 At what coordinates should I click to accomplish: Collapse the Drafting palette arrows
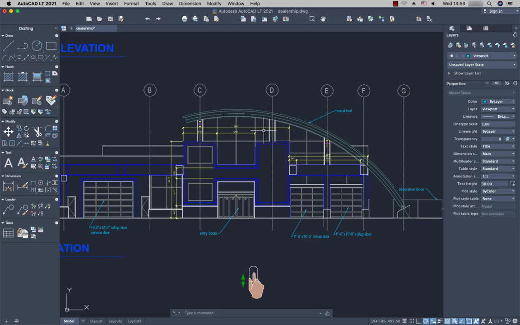click(x=56, y=28)
